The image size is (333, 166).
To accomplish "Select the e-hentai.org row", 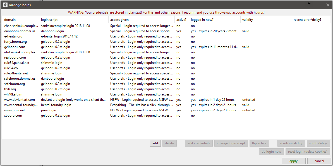I will [x=166, y=36].
